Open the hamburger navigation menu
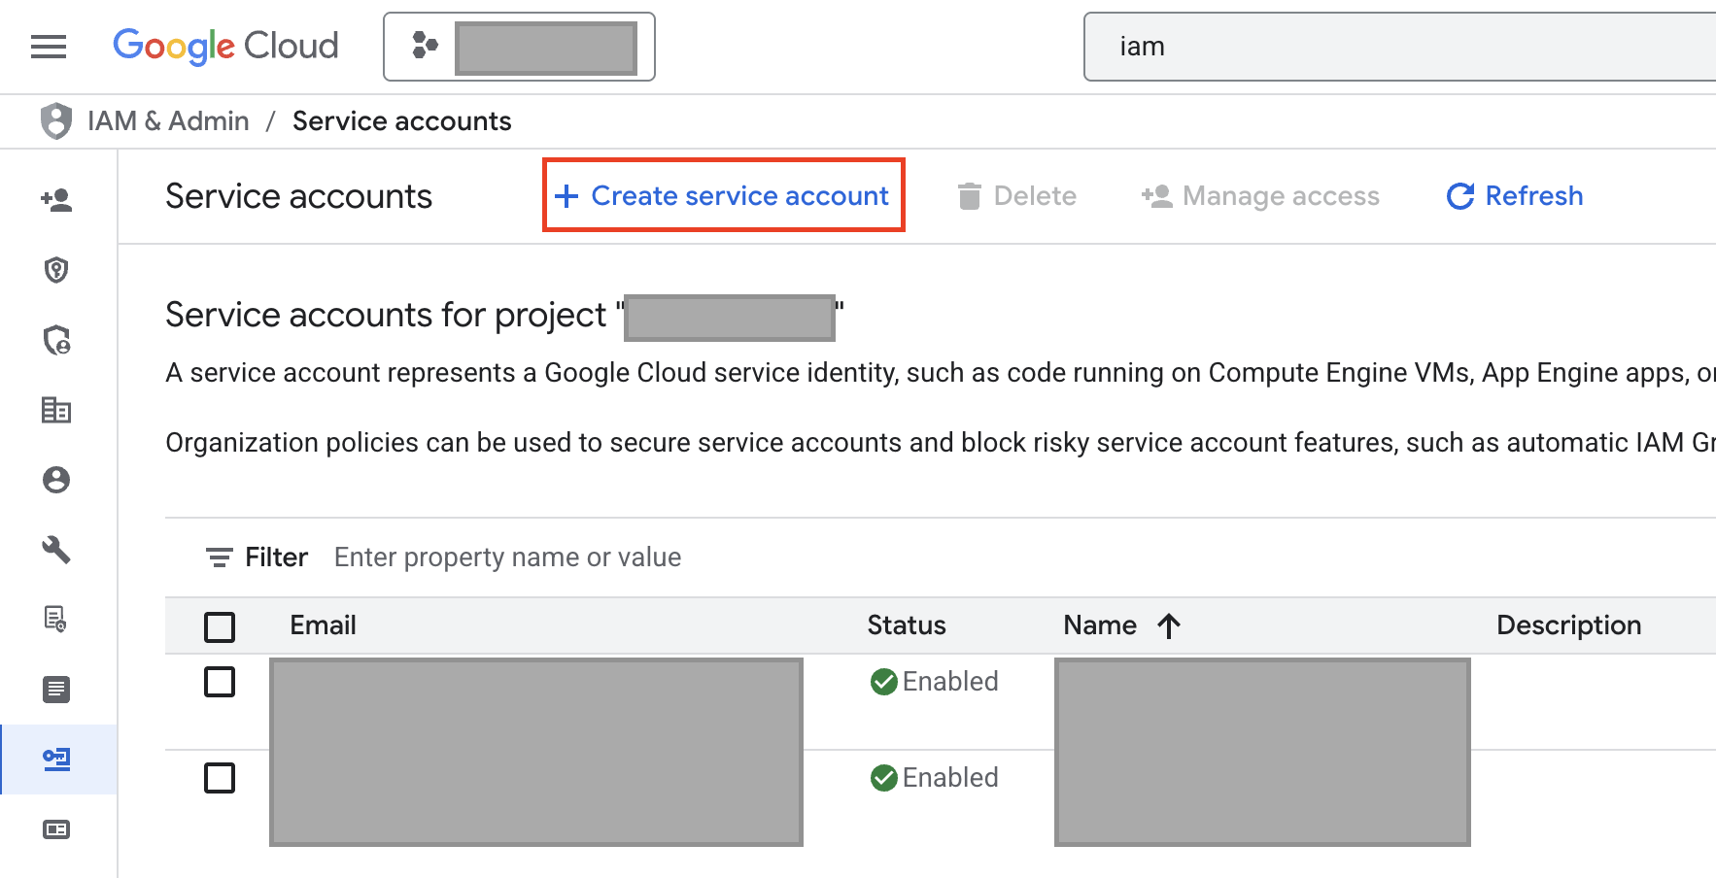The width and height of the screenshot is (1716, 878). pos(48,47)
